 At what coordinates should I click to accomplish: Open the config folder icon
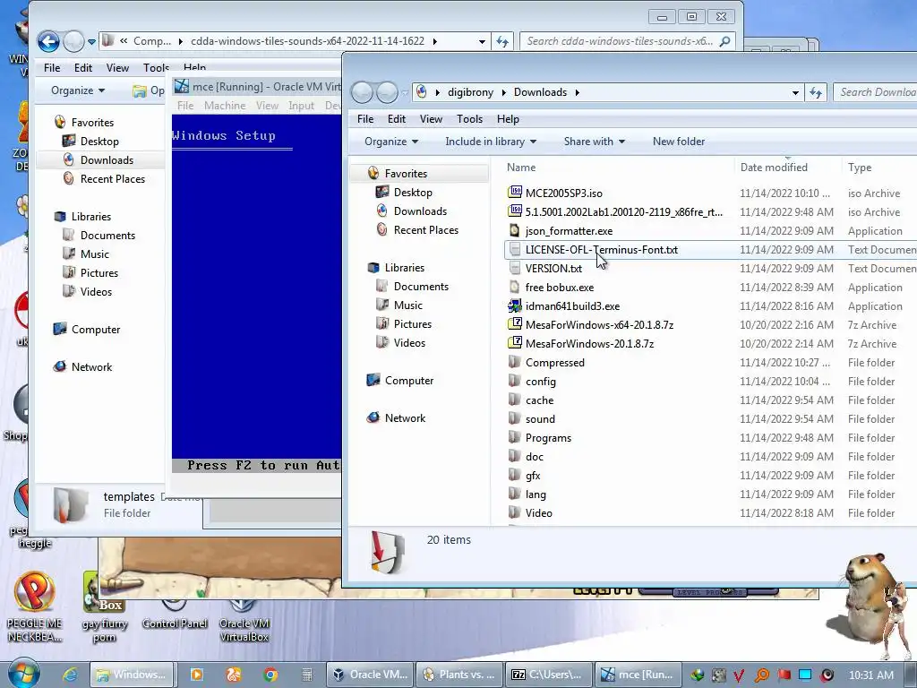click(x=515, y=381)
